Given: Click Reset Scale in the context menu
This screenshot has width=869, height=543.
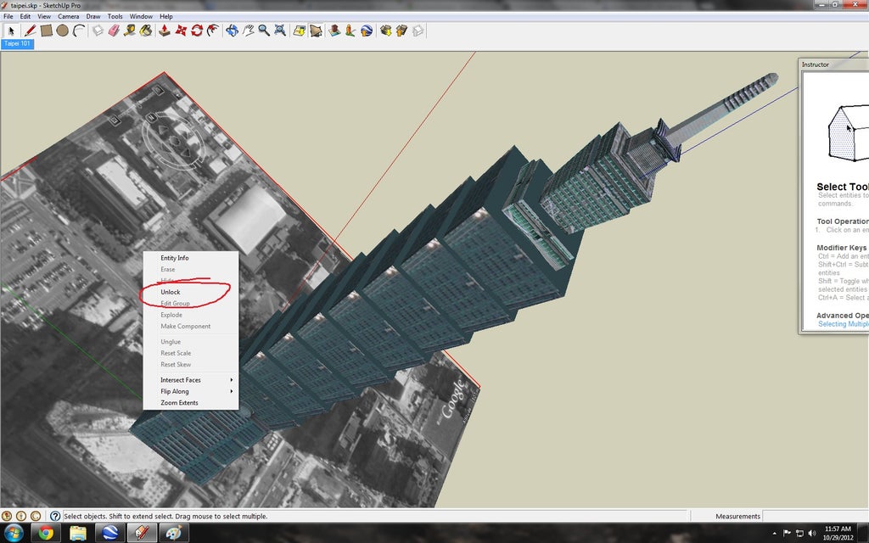Looking at the screenshot, I should tap(175, 353).
